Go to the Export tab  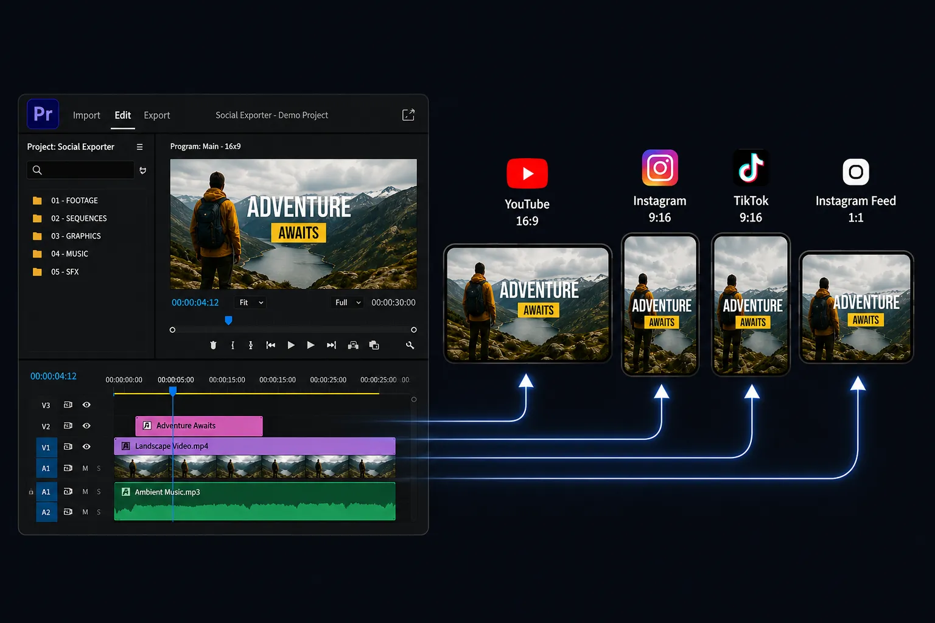157,115
